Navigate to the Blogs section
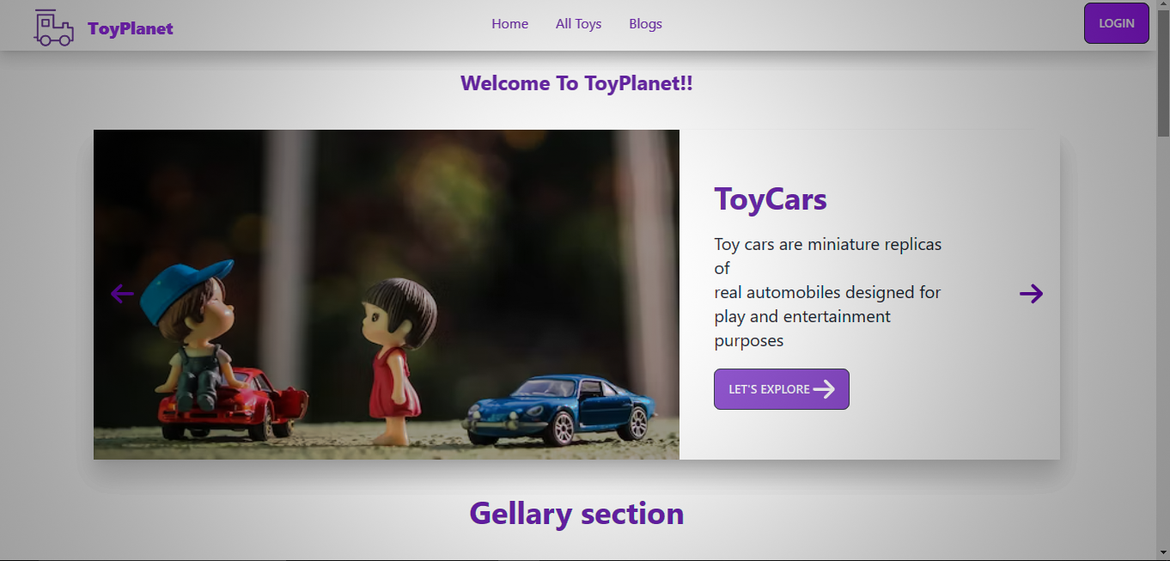This screenshot has width=1170, height=561. (x=645, y=23)
